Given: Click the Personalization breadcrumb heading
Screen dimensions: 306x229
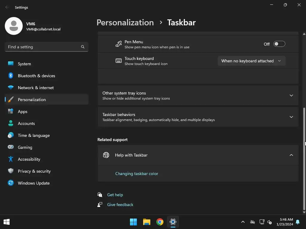Looking at the screenshot, I should click(x=125, y=23).
